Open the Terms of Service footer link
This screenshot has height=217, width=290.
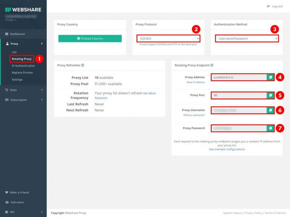click(275, 213)
